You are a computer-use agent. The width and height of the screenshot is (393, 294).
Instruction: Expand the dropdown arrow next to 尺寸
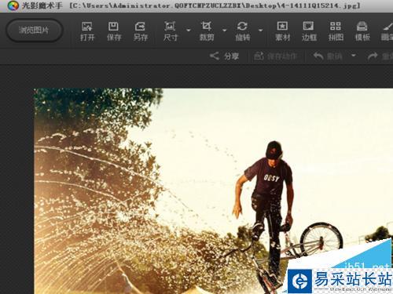189,31
